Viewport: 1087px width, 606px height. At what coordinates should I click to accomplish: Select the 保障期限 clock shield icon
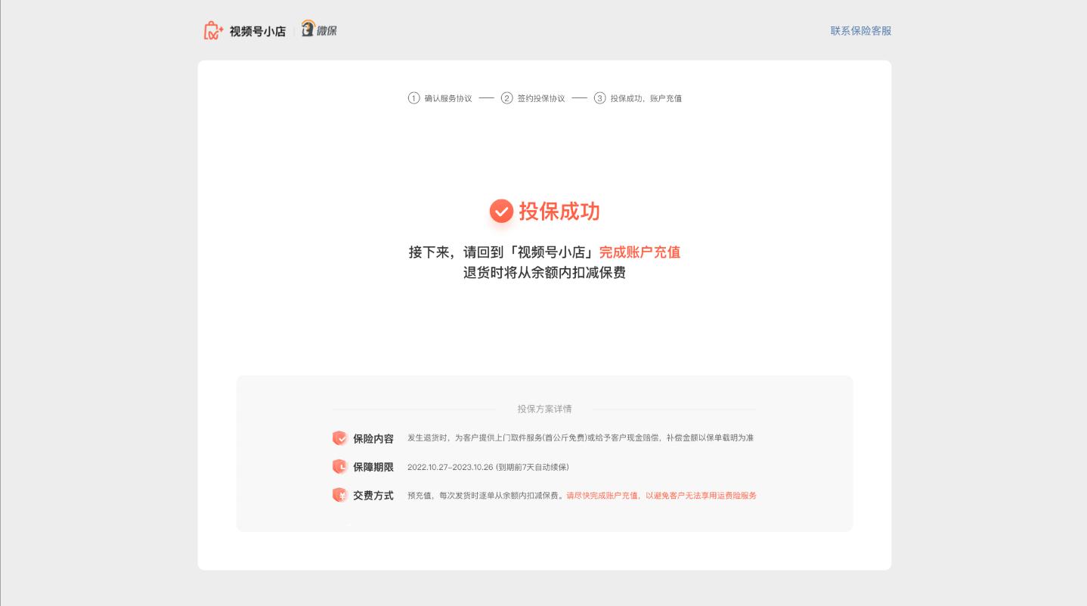(340, 466)
